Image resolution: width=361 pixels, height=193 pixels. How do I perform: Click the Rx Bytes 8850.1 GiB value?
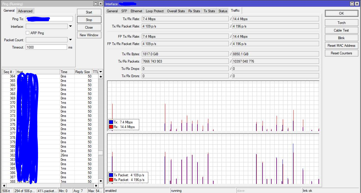click(x=275, y=54)
